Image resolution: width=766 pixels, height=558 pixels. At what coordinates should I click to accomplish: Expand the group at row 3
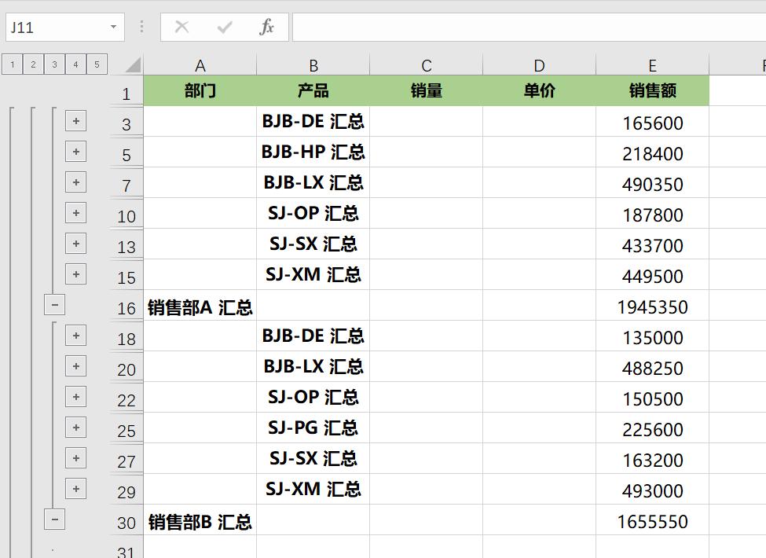coord(75,121)
